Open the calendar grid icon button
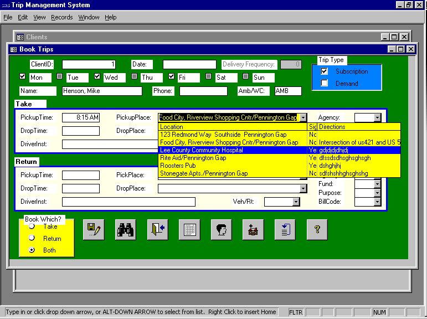This screenshot has width=427, height=319. pos(189,230)
